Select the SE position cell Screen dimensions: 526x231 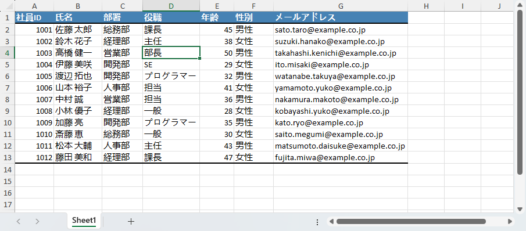click(171, 64)
